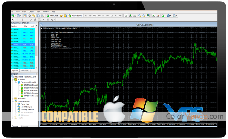Open the Tools menu
The image size is (228, 139).
coord(38,12)
